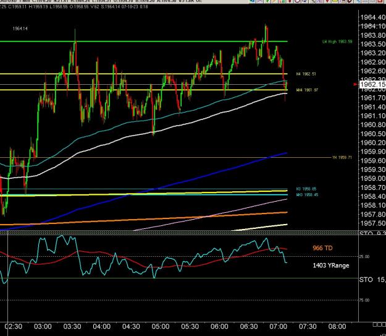Click the 1960.80 price axis value
Viewport: 386px width, 336px height.
click(373, 125)
